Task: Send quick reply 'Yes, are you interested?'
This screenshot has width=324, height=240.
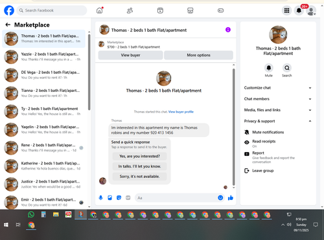Action: click(x=139, y=156)
